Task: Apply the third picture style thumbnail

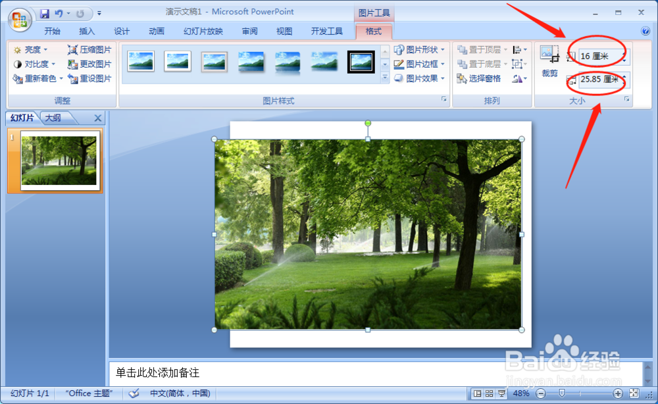Action: coord(215,62)
